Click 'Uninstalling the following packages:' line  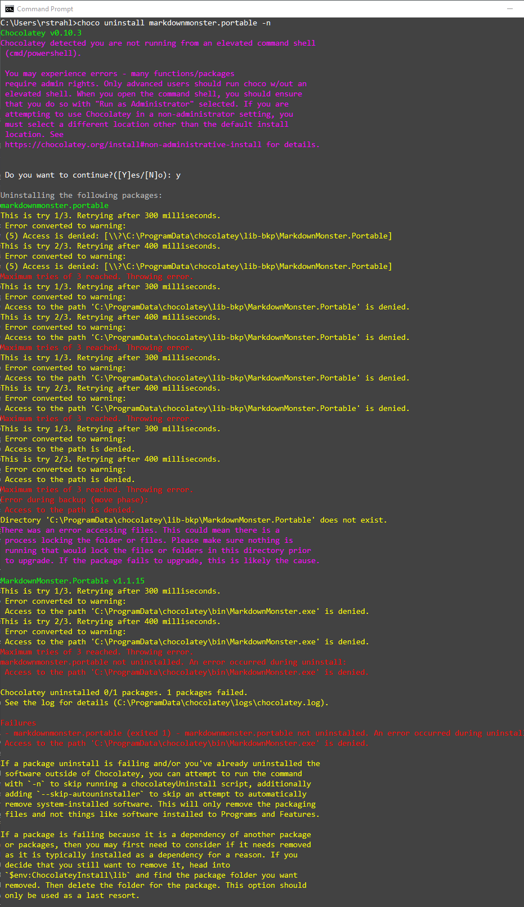click(x=82, y=196)
